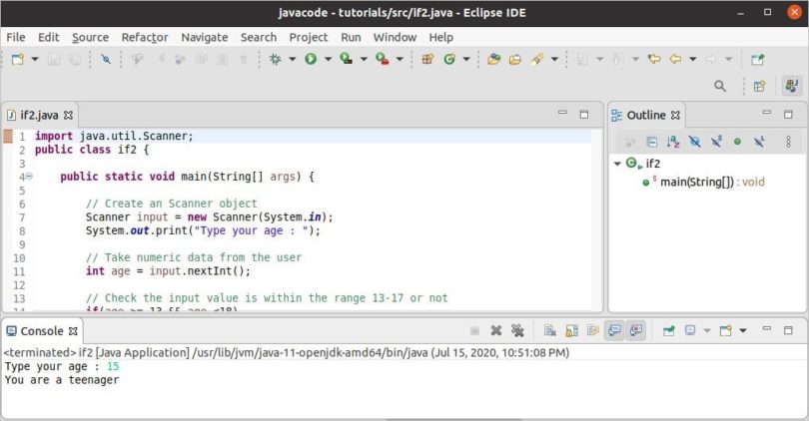Viewport: 809px width, 421px height.
Task: Toggle alphabetical sort in Outline
Action: coord(673,143)
